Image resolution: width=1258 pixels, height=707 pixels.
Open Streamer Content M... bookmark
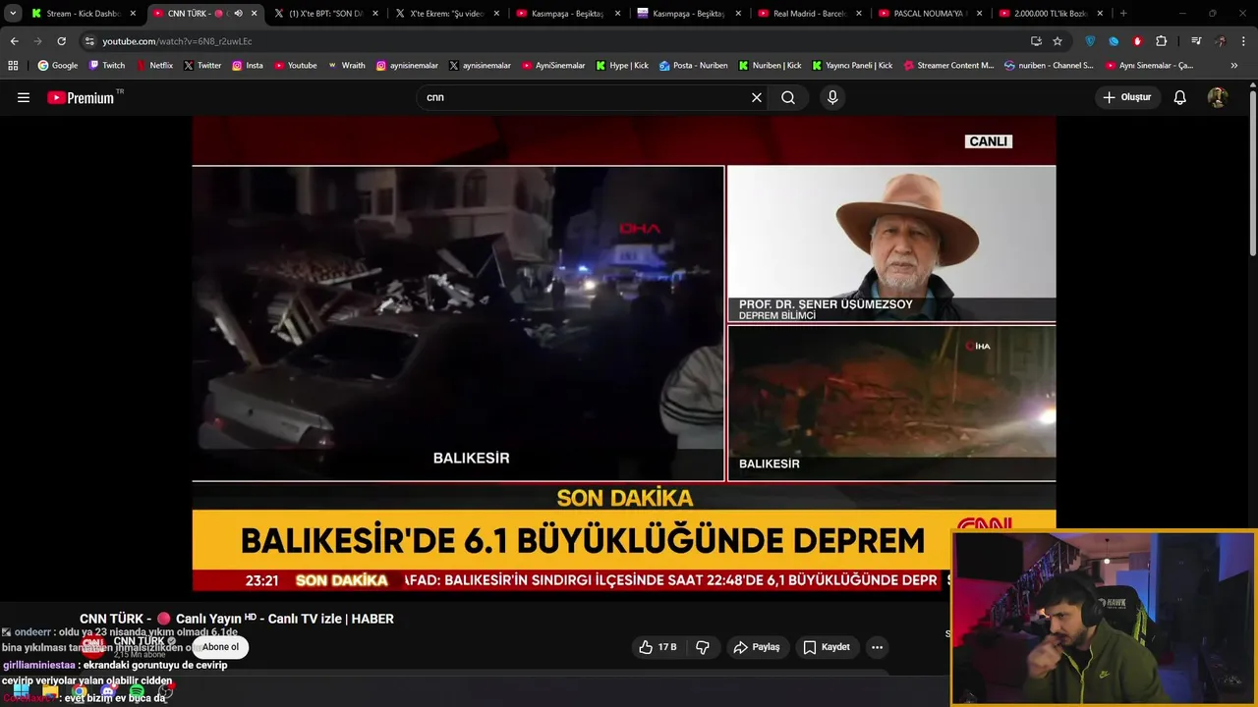click(x=948, y=66)
